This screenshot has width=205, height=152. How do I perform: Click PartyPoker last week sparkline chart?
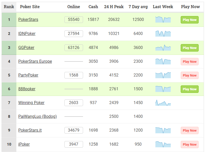click(163, 75)
